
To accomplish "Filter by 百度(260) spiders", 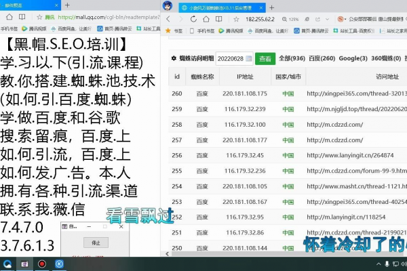I will point(322,58).
